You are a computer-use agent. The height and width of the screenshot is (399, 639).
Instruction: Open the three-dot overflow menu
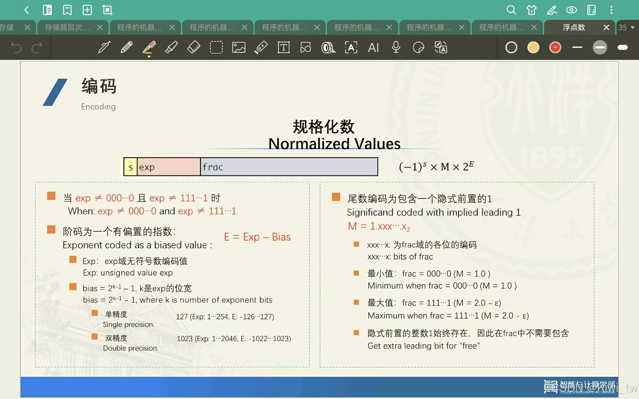pyautogui.click(x=611, y=10)
